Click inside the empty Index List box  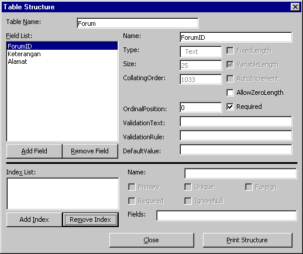[x=63, y=194]
